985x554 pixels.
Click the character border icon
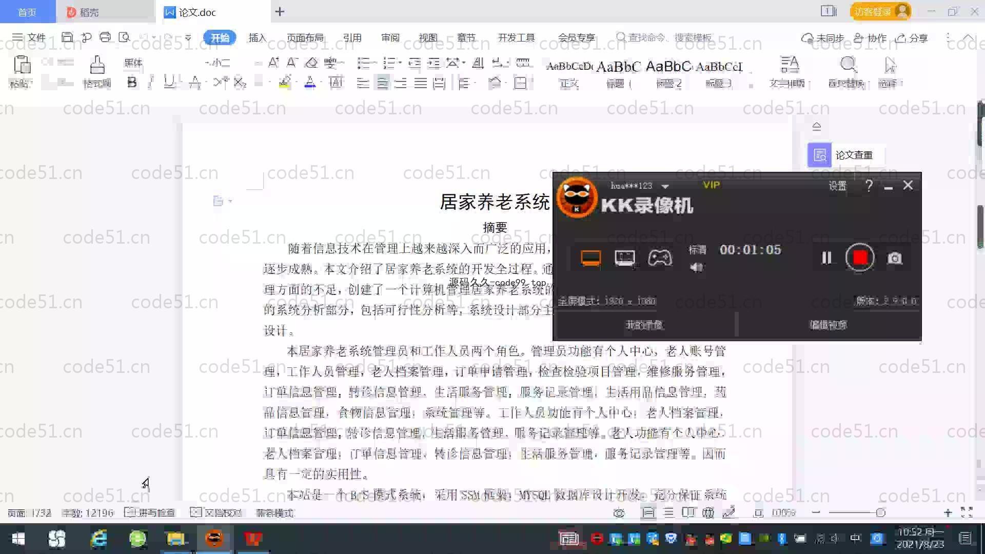tap(336, 82)
